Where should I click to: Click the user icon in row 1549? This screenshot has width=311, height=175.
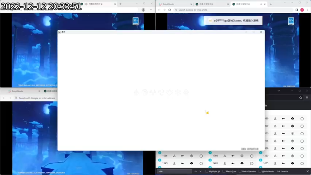[174, 163]
